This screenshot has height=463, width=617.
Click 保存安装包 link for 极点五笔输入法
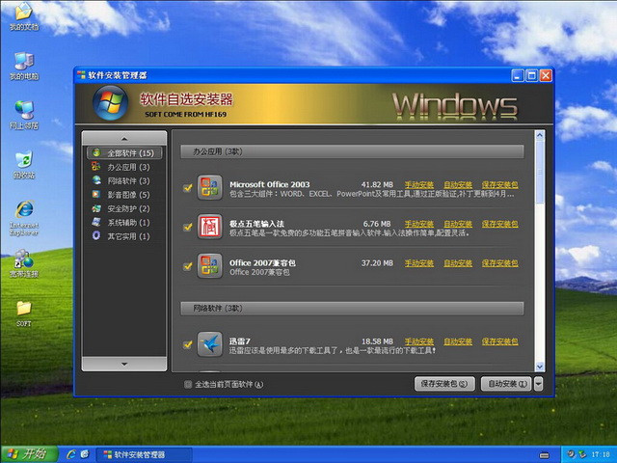coord(499,224)
